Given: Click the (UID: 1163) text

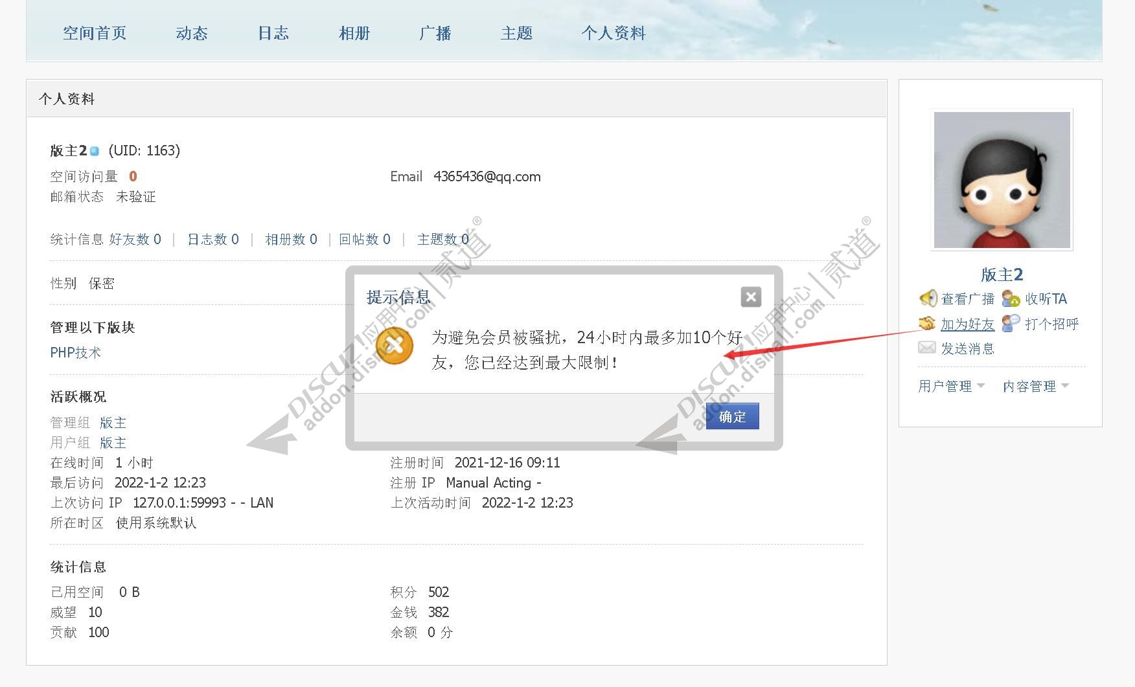Looking at the screenshot, I should (x=144, y=151).
